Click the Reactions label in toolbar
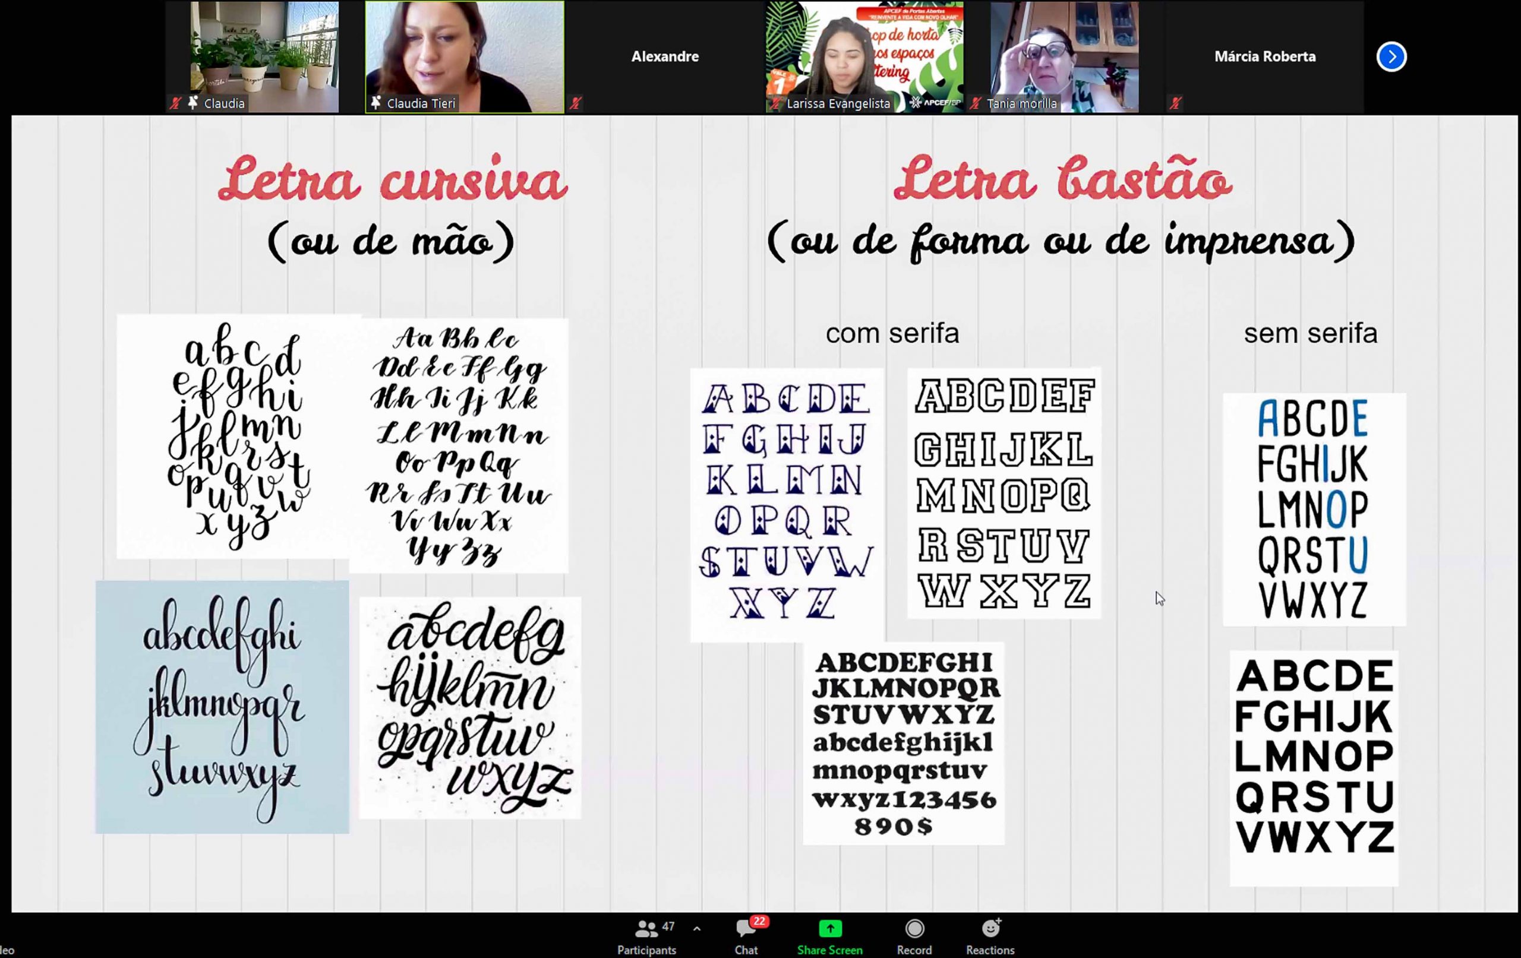The image size is (1521, 958). 990,950
